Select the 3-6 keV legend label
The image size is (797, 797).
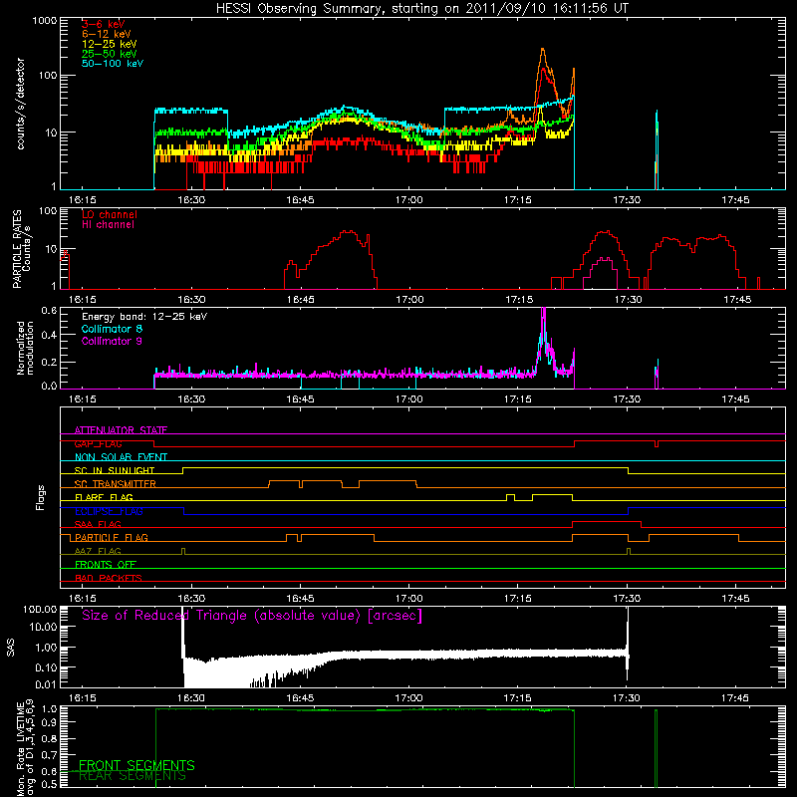104,24
